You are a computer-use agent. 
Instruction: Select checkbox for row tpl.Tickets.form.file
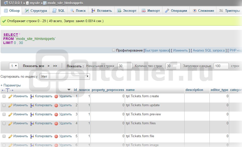[4, 136]
